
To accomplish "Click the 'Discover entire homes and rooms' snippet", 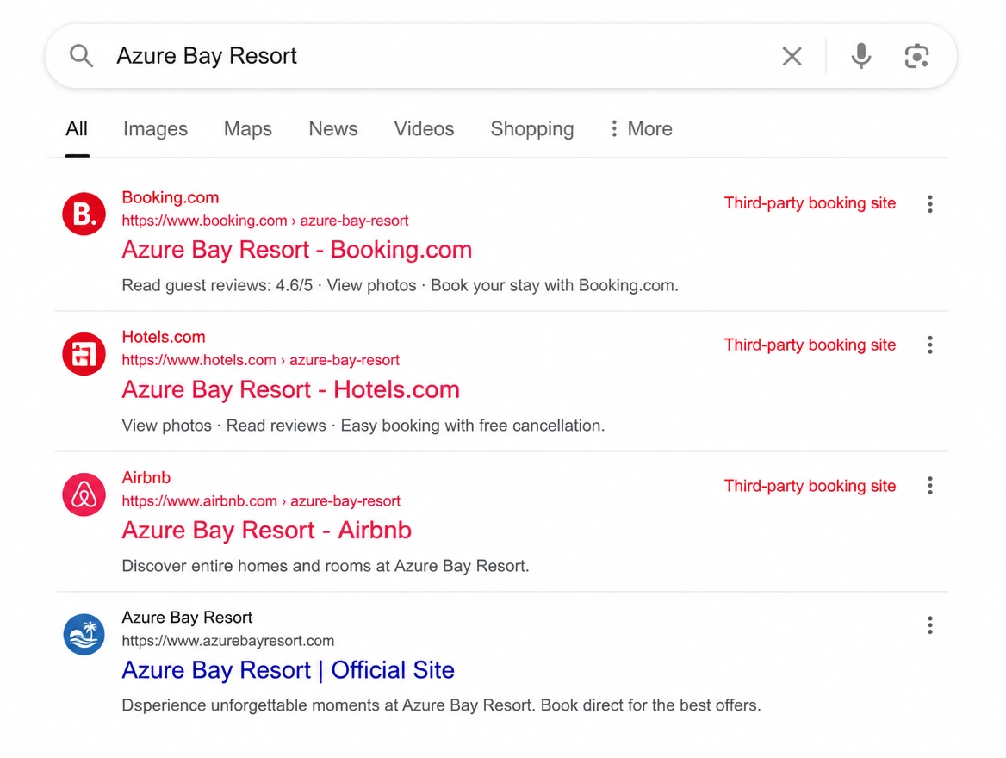I will pos(326,566).
